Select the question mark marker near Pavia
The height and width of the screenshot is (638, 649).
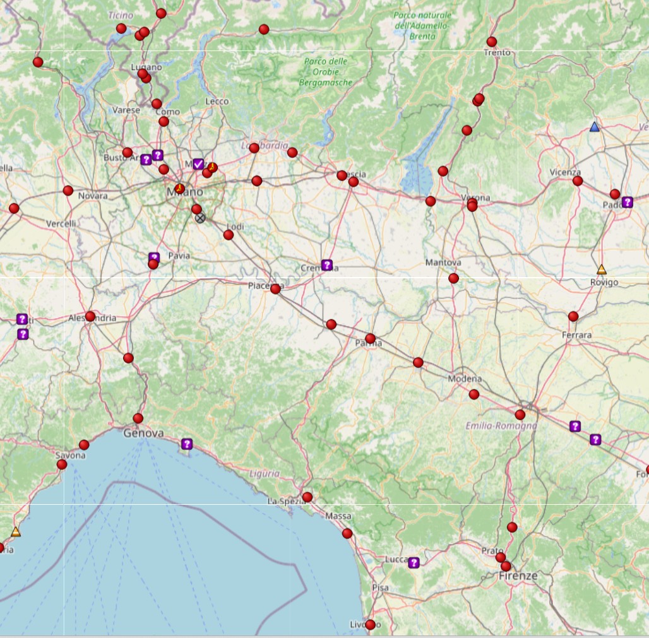(x=155, y=256)
